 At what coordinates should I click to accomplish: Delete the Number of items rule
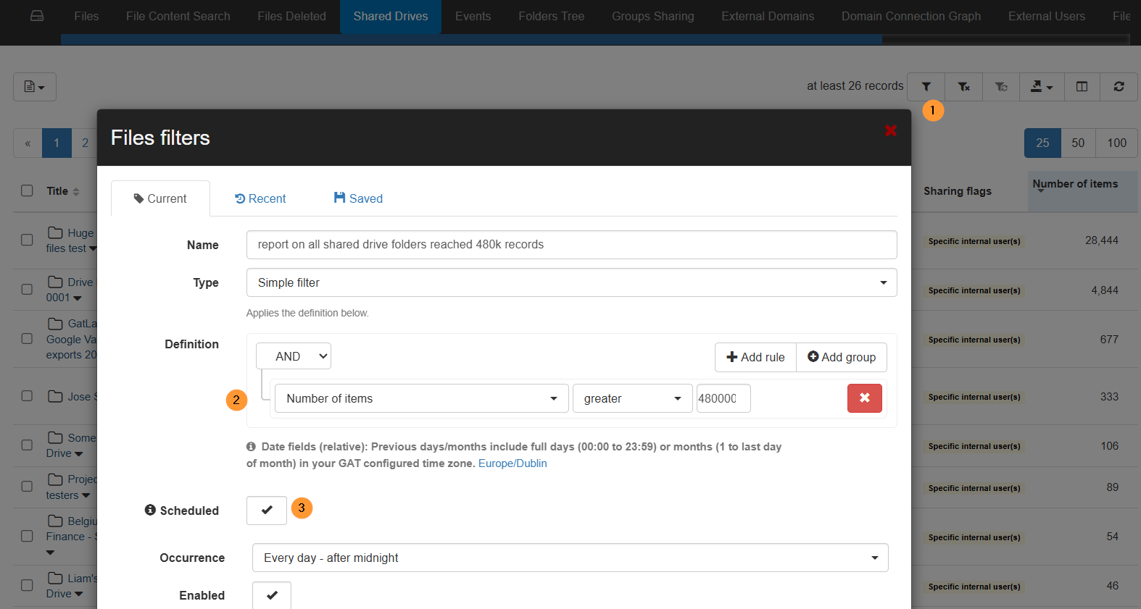coord(864,398)
